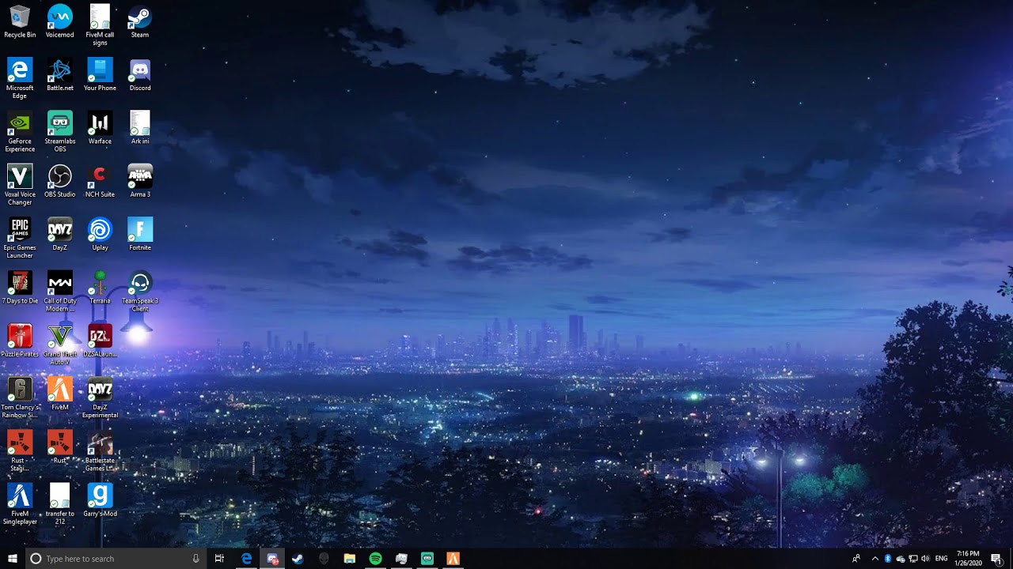Select the Arma 3 desktop shortcut
Image resolution: width=1013 pixels, height=569 pixels.
[140, 181]
